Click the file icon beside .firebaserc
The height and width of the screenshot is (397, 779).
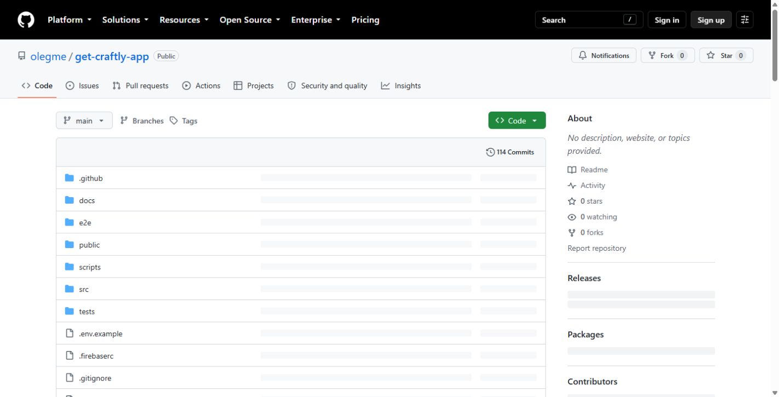click(x=70, y=355)
